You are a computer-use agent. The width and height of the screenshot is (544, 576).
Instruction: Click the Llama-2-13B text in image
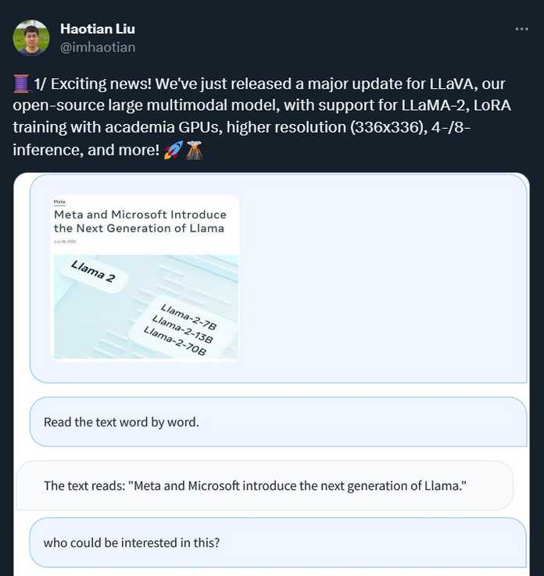(182, 329)
